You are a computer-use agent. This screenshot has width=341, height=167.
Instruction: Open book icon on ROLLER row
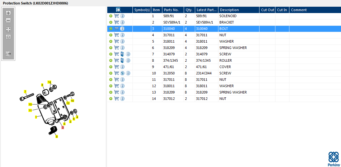[x=122, y=60]
